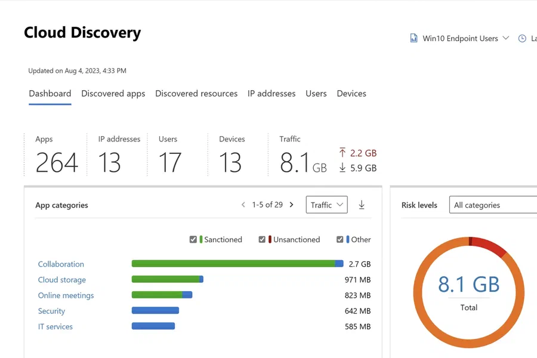This screenshot has height=358, width=537.
Task: Open the Win10 Endpoint Users report dropdown
Action: tap(460, 38)
